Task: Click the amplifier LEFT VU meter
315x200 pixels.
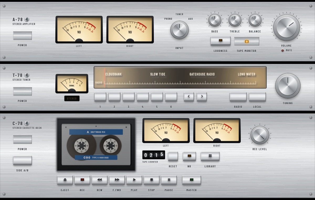Action: coord(79,30)
